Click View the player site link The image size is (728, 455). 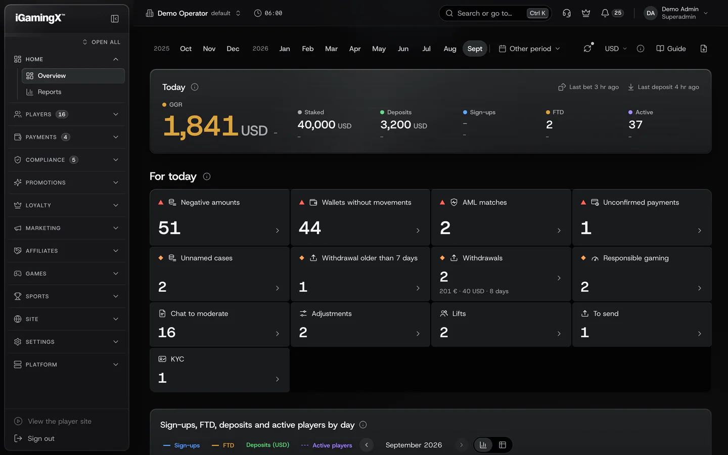tap(53, 421)
